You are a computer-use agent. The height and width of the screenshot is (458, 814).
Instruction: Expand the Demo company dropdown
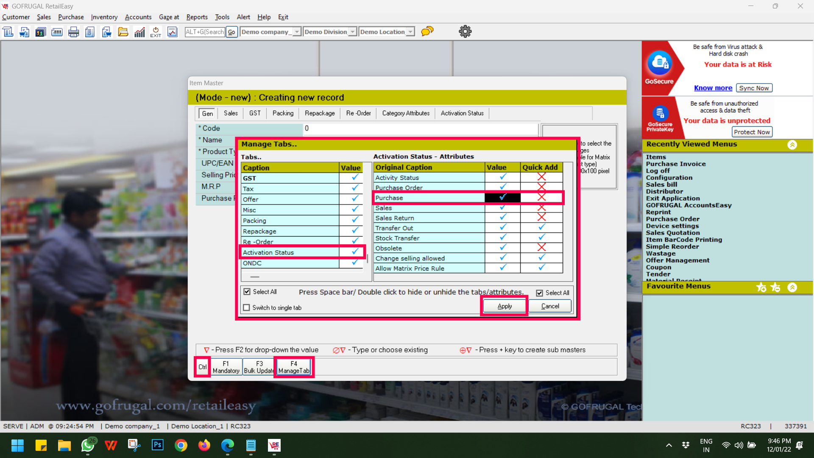(297, 32)
